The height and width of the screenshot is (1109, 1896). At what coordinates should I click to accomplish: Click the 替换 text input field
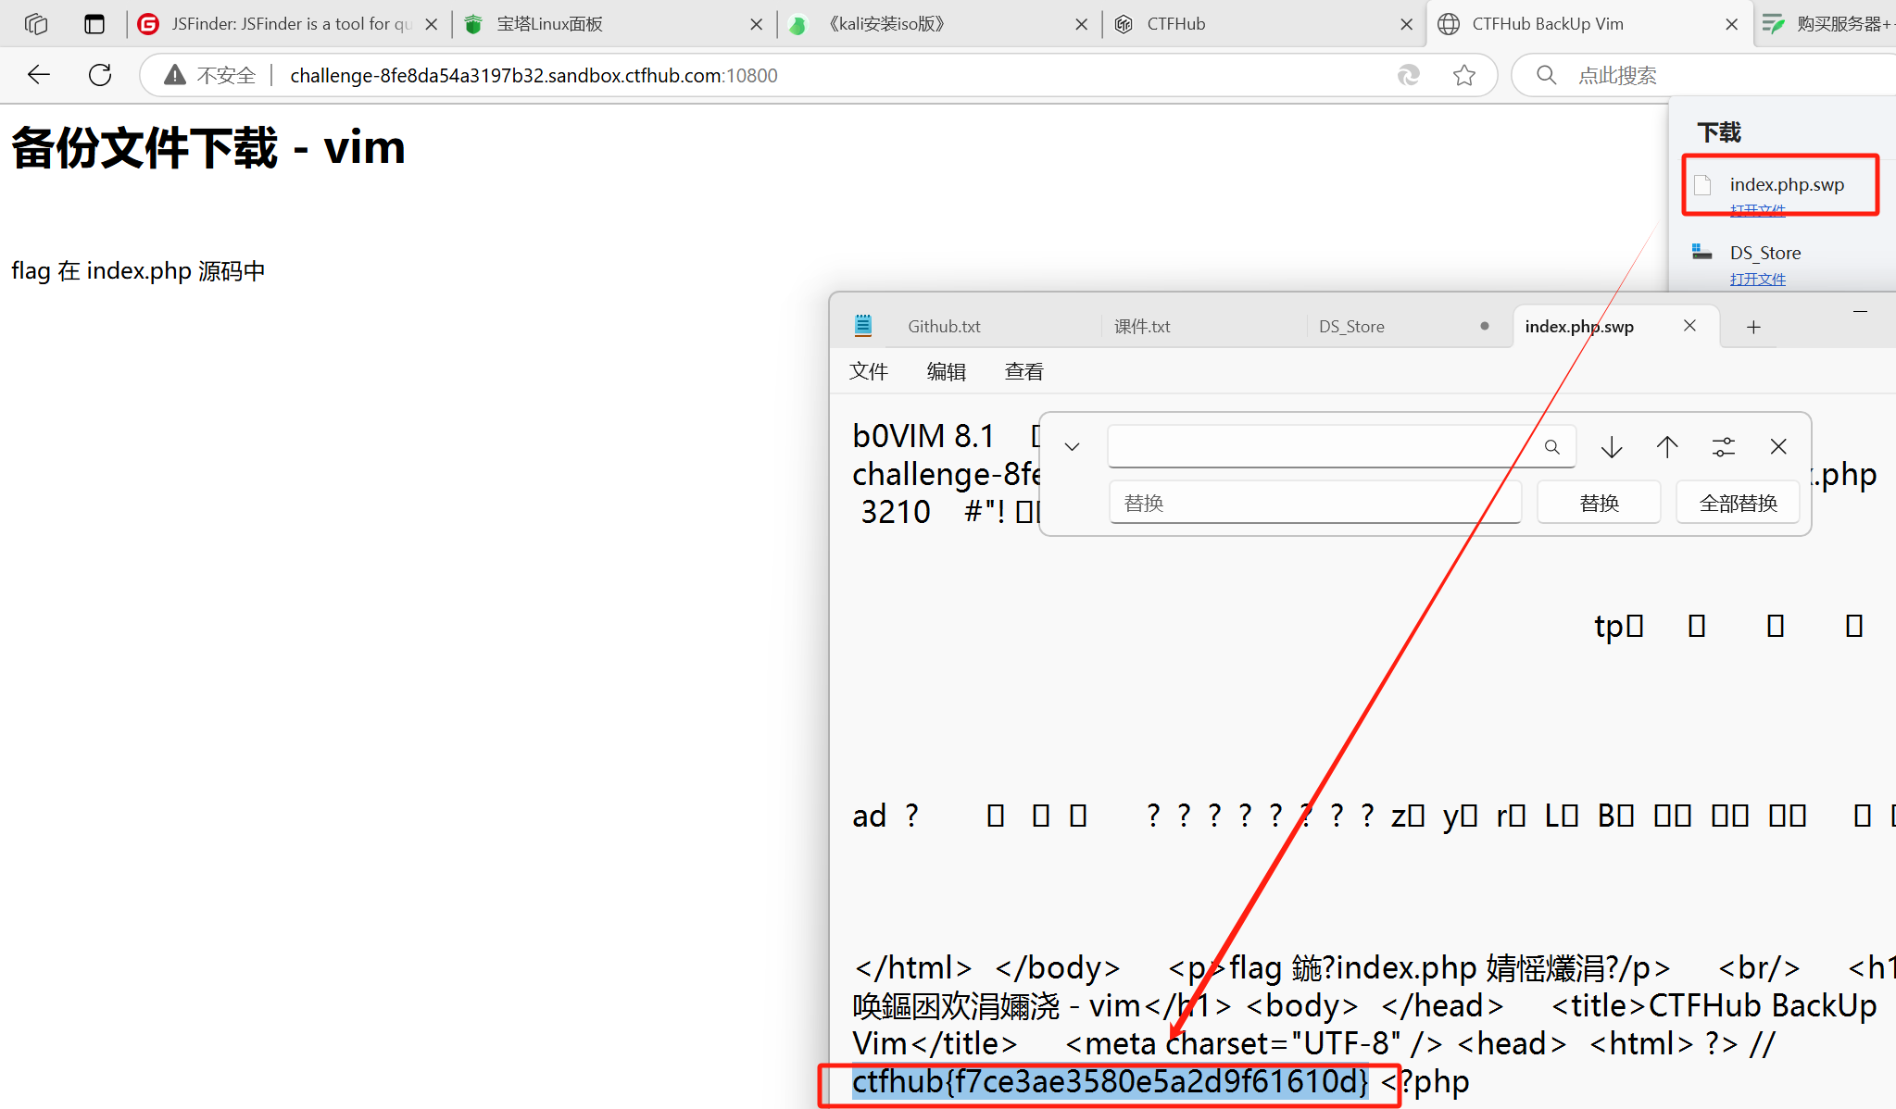coord(1314,503)
